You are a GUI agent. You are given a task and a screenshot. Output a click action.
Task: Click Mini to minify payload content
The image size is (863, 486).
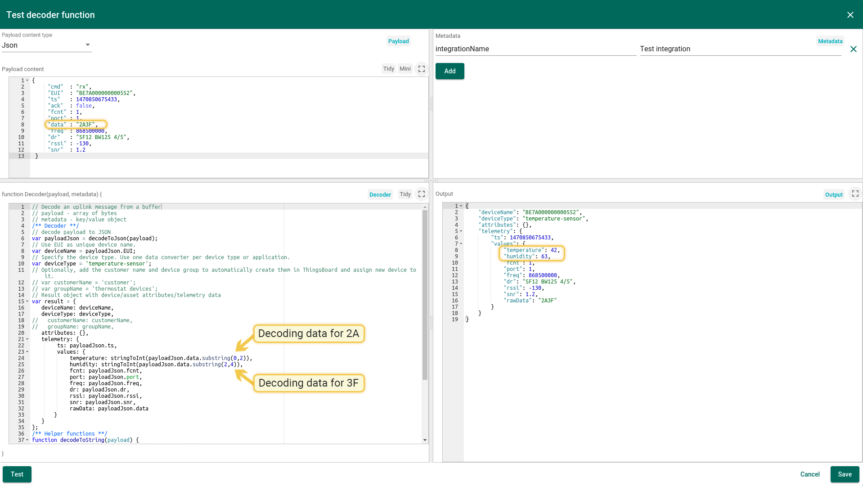[405, 69]
